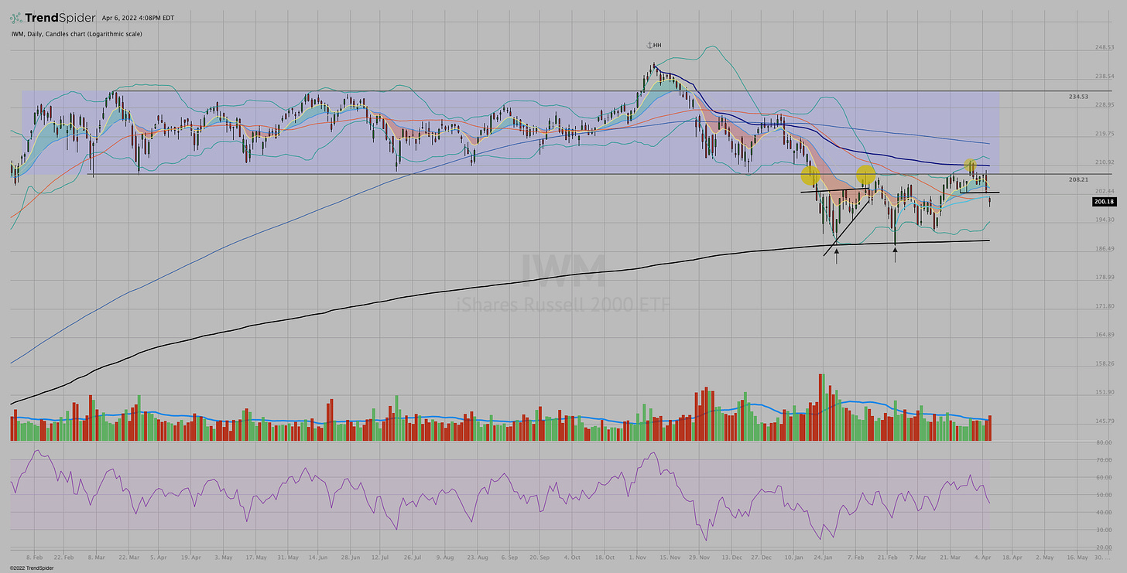The width and height of the screenshot is (1127, 573).
Task: Click the 234.53 resistance level label
Action: (1078, 97)
